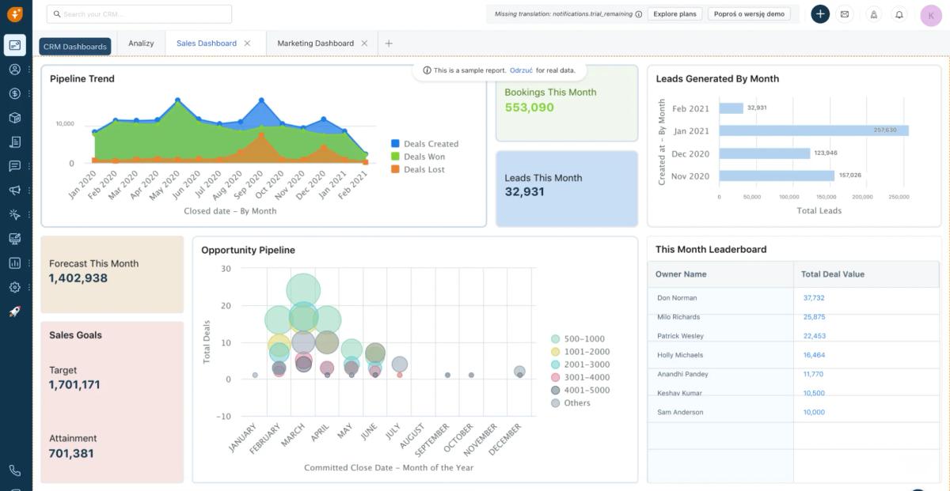950x491 pixels.
Task: Switch to the Sales Dashboard tab
Action: coord(207,43)
